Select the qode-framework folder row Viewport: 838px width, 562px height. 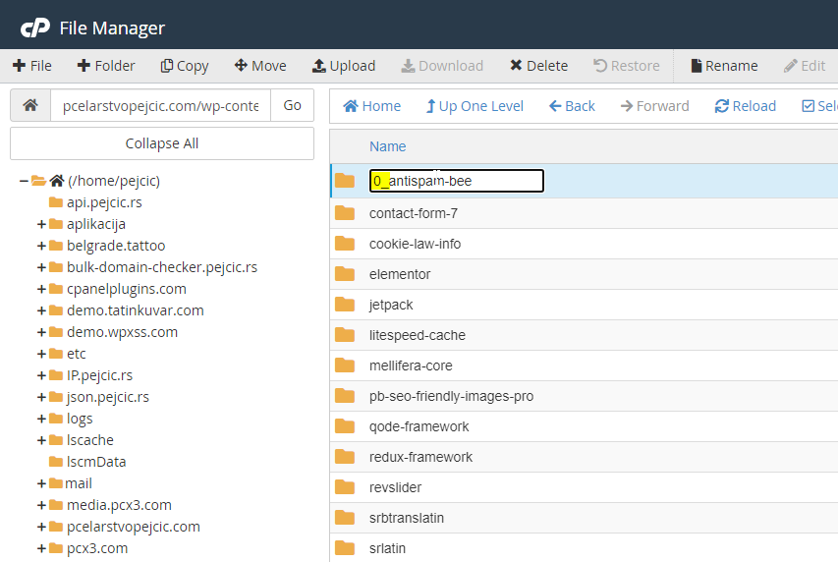584,426
